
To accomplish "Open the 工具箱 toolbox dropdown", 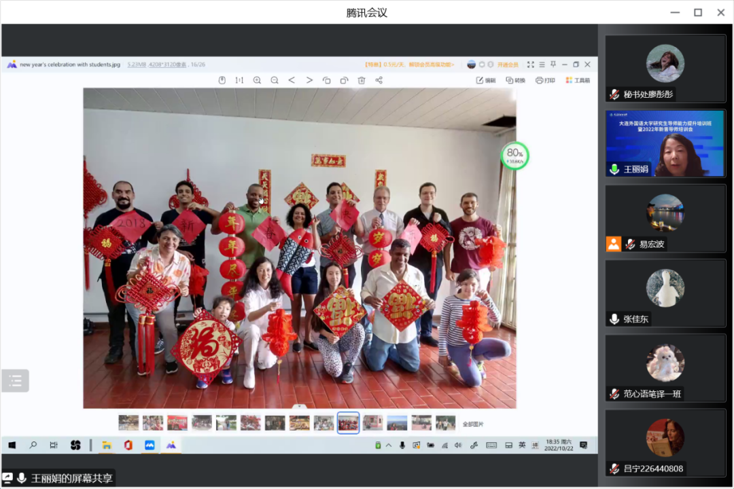I will pos(578,80).
